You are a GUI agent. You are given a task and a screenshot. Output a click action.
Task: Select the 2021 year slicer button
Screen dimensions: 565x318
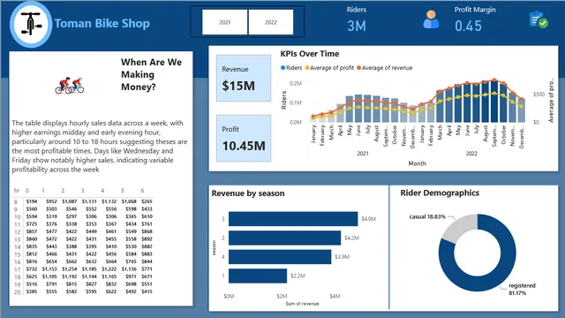click(x=225, y=22)
